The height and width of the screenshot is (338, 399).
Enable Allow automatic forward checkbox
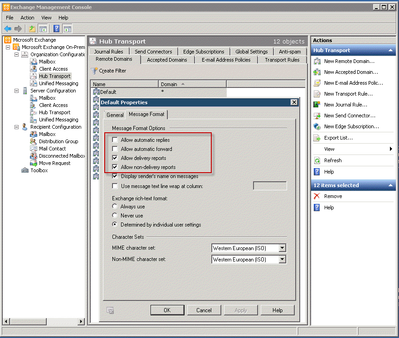point(115,149)
